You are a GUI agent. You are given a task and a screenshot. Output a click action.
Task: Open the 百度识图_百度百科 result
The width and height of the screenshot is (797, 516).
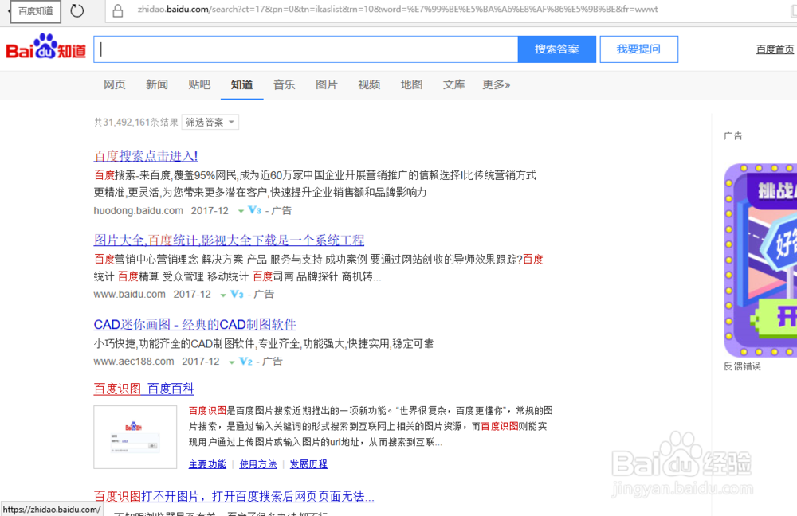pos(143,389)
